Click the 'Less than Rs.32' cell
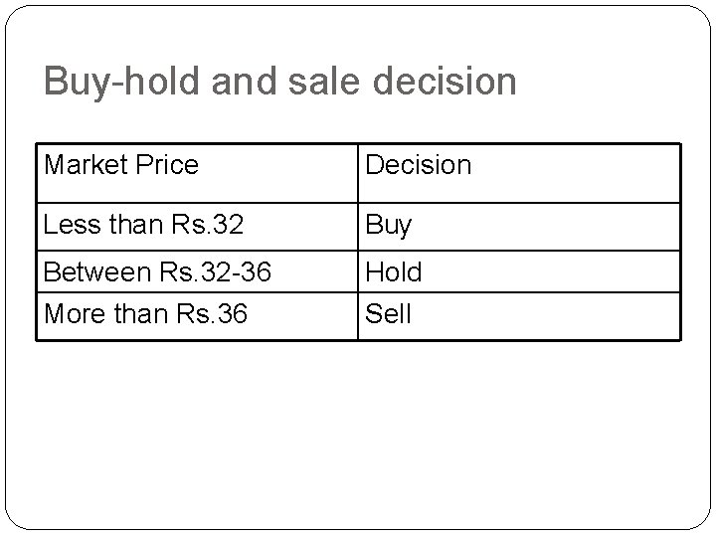Viewport: 716px width, 537px height. click(x=197, y=227)
